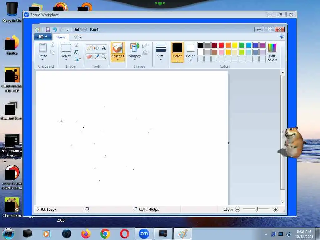Click the Cut scissors icon
The width and height of the screenshot is (320, 240).
tap(52, 45)
